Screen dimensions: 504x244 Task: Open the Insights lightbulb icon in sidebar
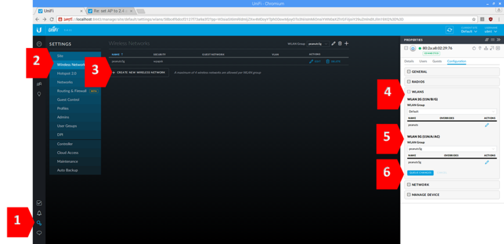pos(39,94)
